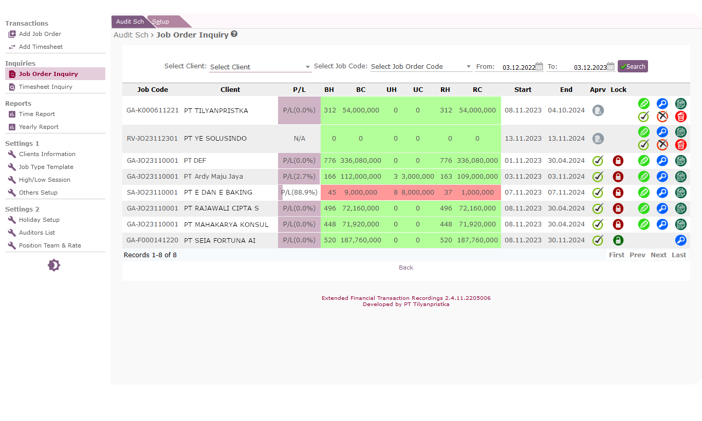Open High/Low Session settings
The image size is (702, 421).
[45, 180]
